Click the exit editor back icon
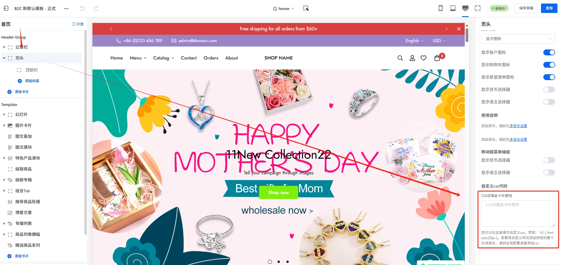 click(x=6, y=9)
